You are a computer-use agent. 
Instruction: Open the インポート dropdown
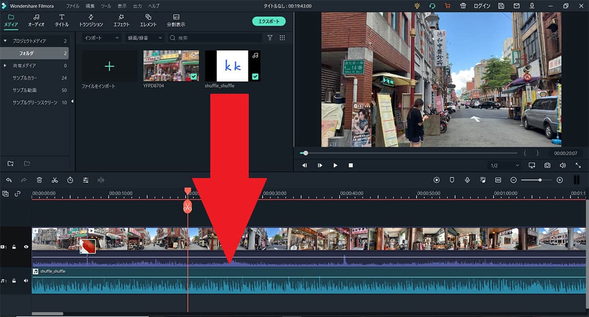pyautogui.click(x=102, y=38)
